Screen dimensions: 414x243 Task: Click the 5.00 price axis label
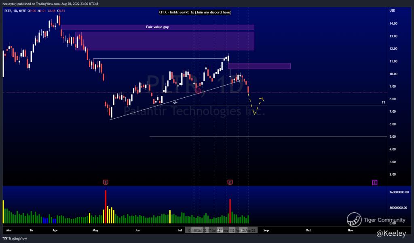(393, 136)
